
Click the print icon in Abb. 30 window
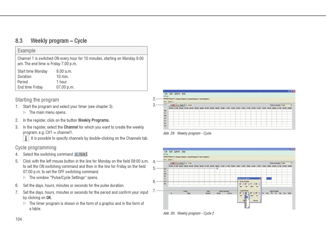(x=167, y=154)
